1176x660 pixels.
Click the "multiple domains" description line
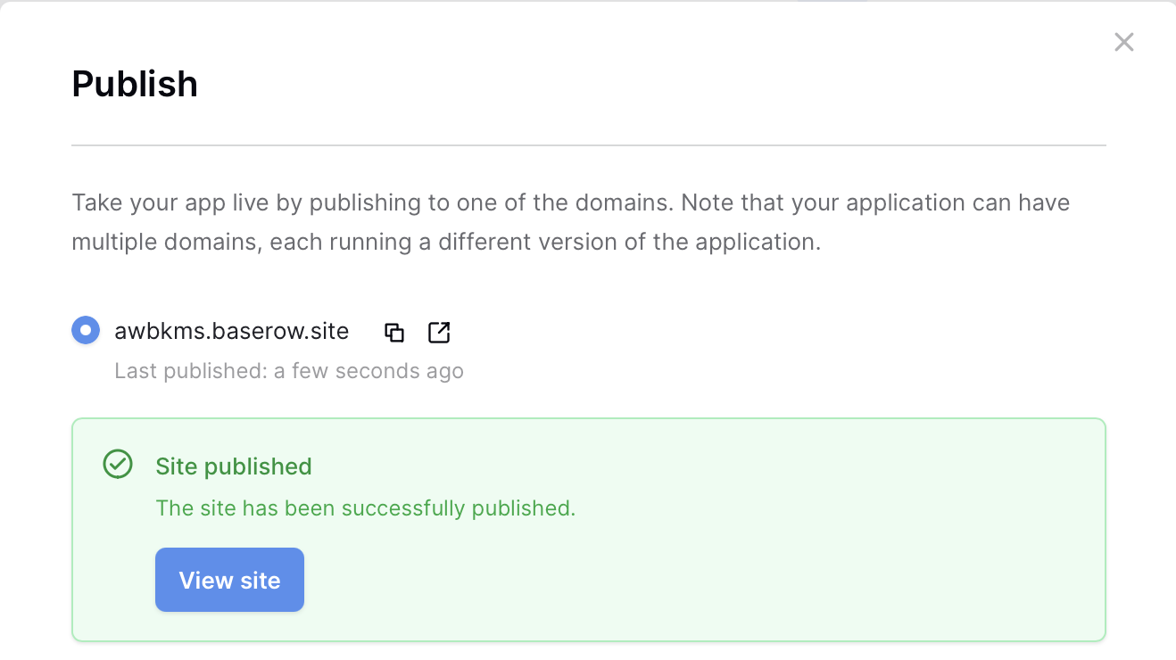pos(445,242)
